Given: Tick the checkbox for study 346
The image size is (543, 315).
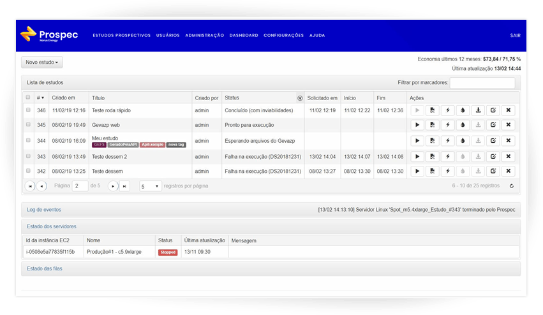Looking at the screenshot, I should [28, 110].
